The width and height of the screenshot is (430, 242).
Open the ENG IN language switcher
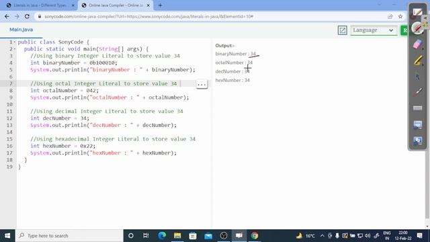[387, 236]
